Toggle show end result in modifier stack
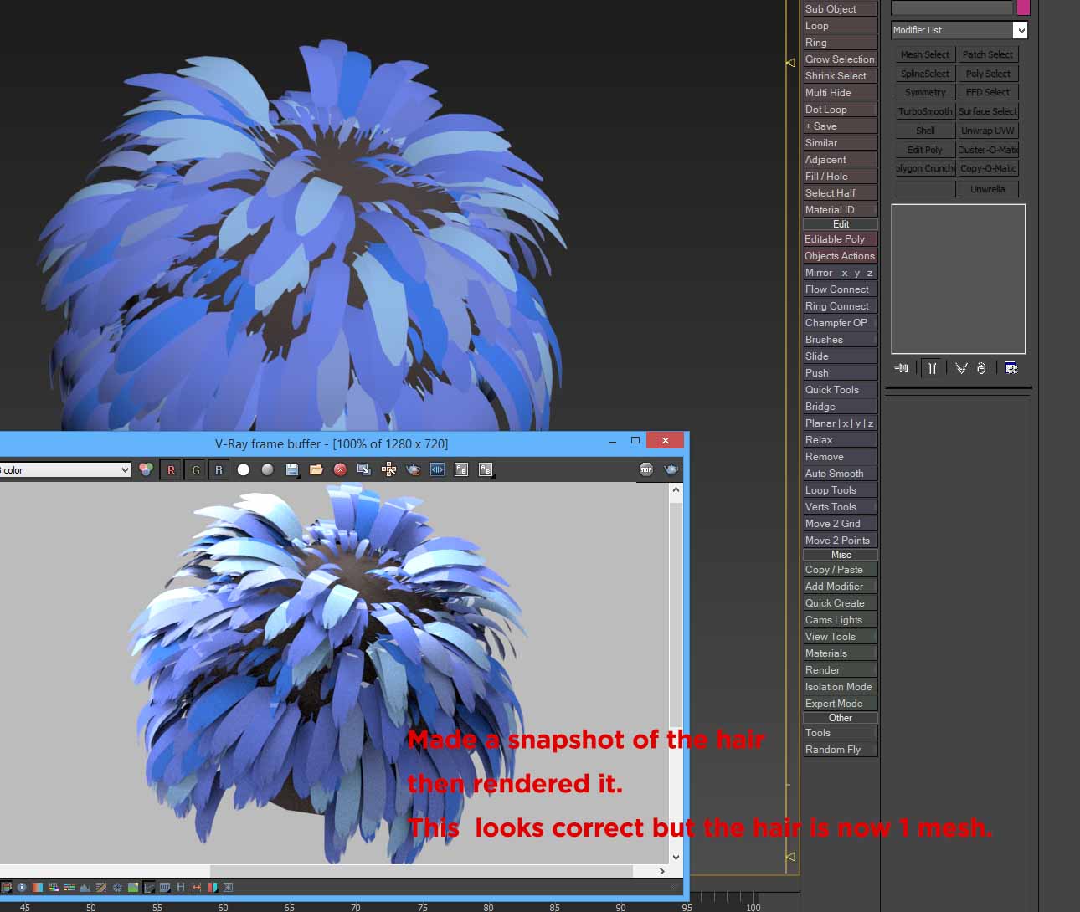 (932, 368)
